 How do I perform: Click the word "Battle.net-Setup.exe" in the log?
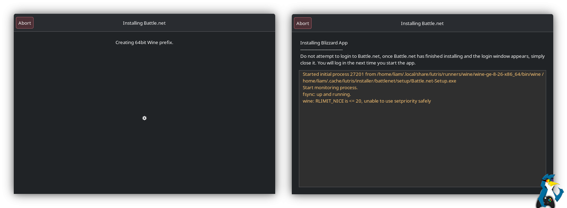(433, 81)
